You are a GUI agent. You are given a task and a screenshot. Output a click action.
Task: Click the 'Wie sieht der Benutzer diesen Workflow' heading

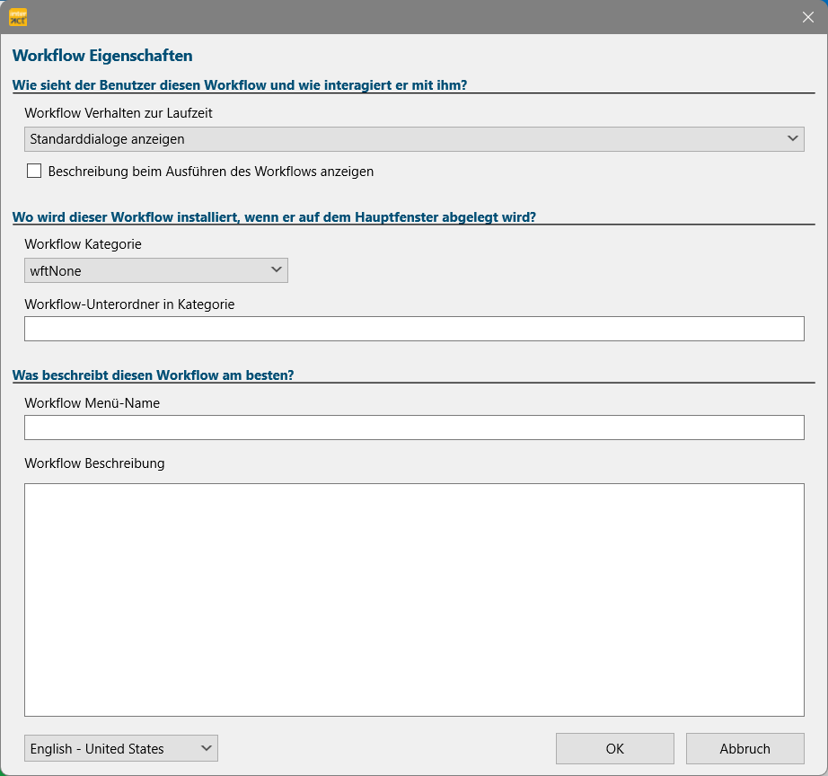(x=240, y=85)
